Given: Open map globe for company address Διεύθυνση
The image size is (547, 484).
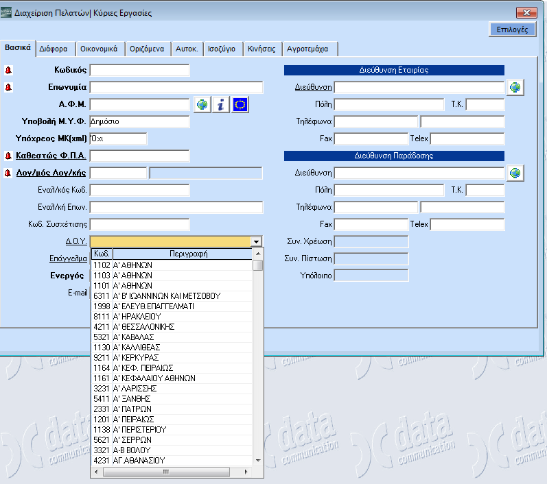Looking at the screenshot, I should point(515,87).
